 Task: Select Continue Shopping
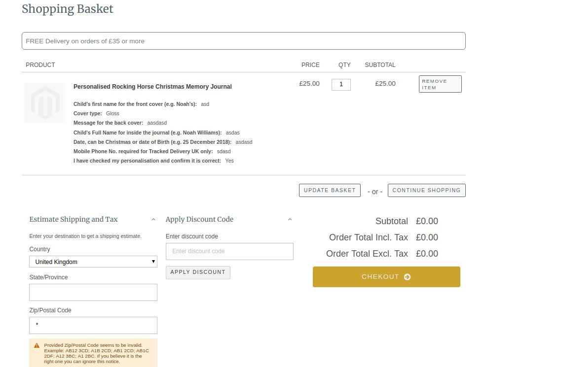point(426,190)
